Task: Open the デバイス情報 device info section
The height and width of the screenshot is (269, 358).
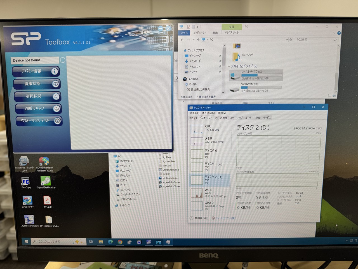Action: tap(36, 71)
